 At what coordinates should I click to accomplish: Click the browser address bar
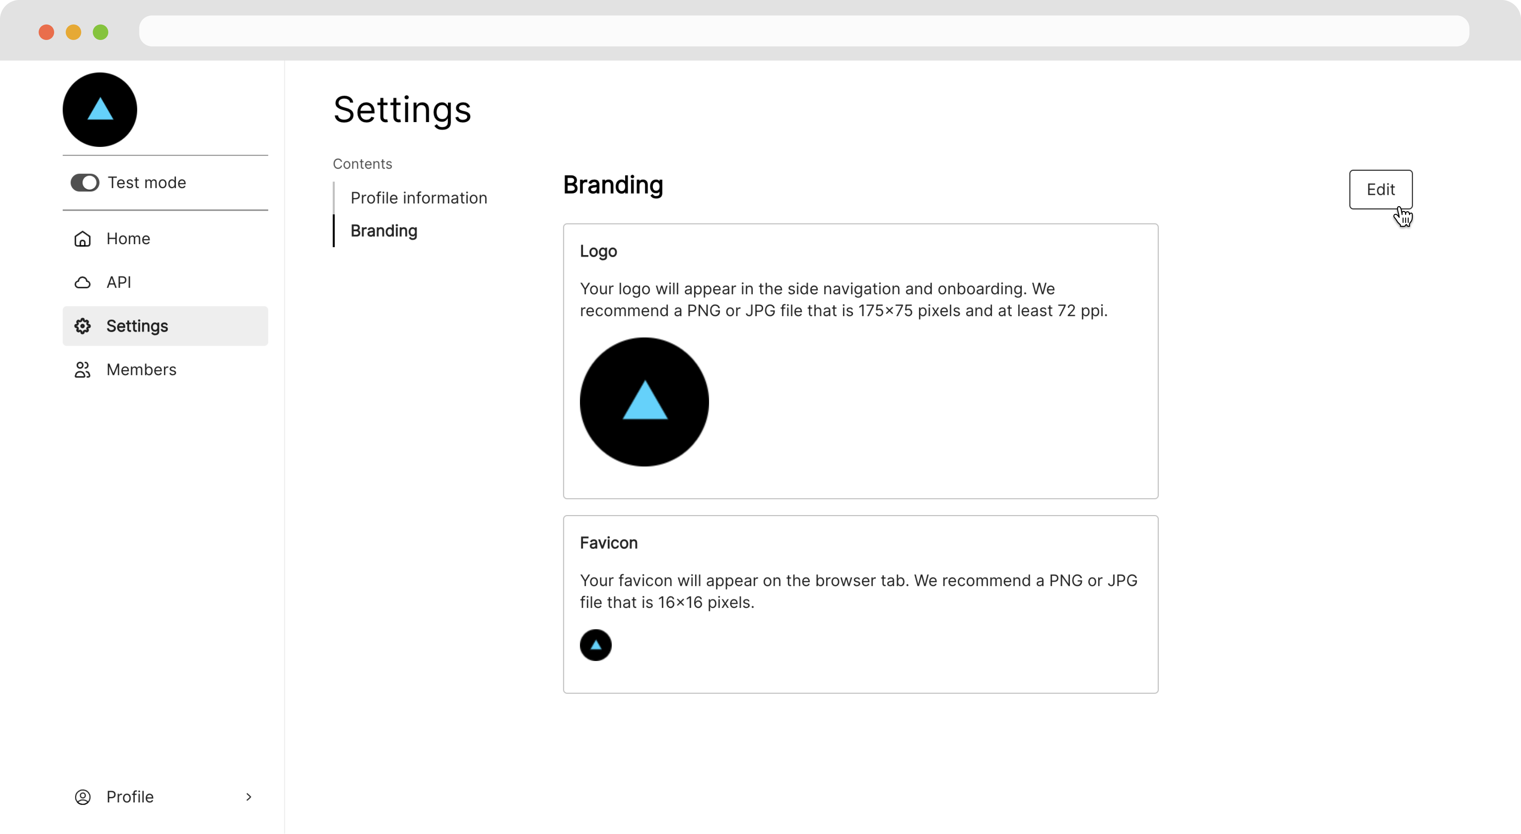click(803, 31)
